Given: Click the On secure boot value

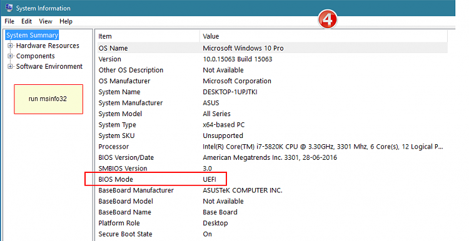Looking at the screenshot, I should pyautogui.click(x=207, y=234).
